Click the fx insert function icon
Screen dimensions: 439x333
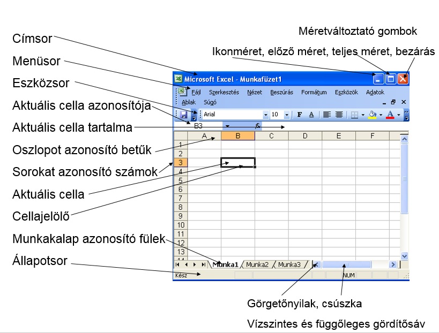(x=258, y=126)
